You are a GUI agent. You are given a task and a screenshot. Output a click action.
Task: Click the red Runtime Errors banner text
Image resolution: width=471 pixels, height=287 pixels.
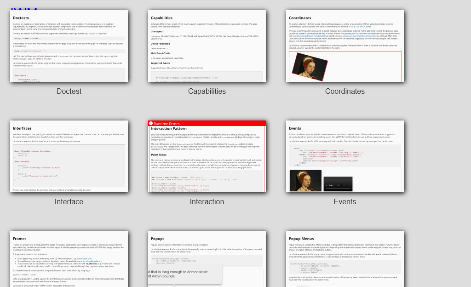[x=167, y=124]
